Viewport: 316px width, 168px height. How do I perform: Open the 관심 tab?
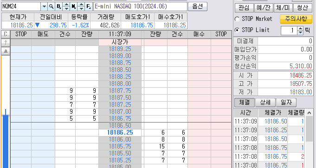click(244, 8)
